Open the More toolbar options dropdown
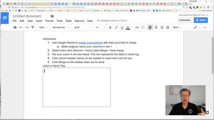The height and width of the screenshot is (120, 214). click(177, 27)
